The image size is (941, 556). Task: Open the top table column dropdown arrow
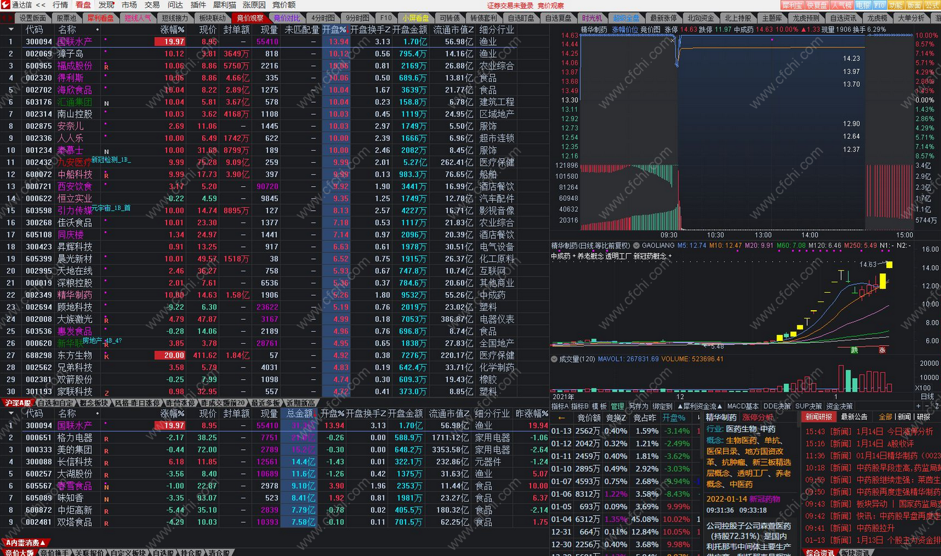tap(10, 30)
